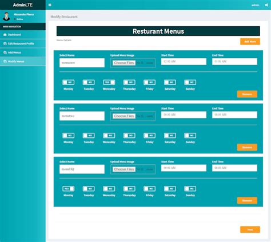
Task: Toggle the sidebar with the hamburger icon
Action: tap(50, 5)
